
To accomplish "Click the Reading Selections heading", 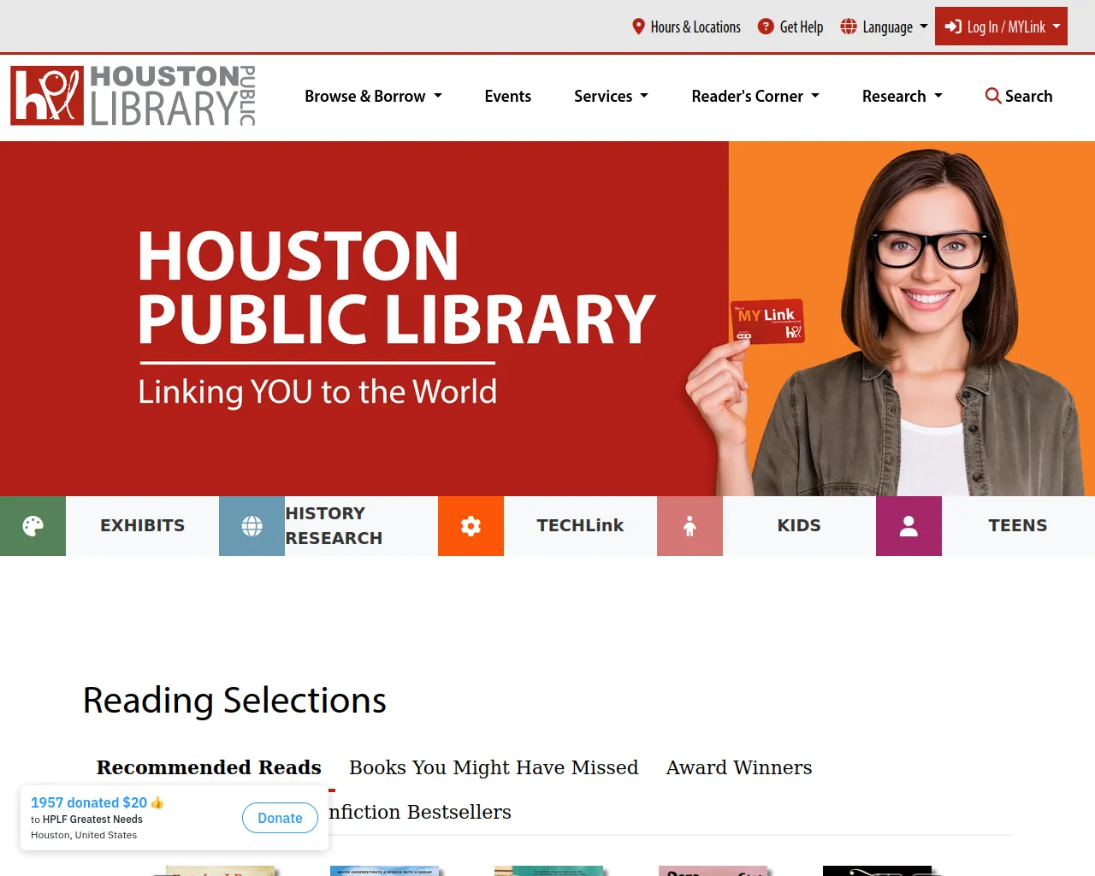I will (x=234, y=701).
